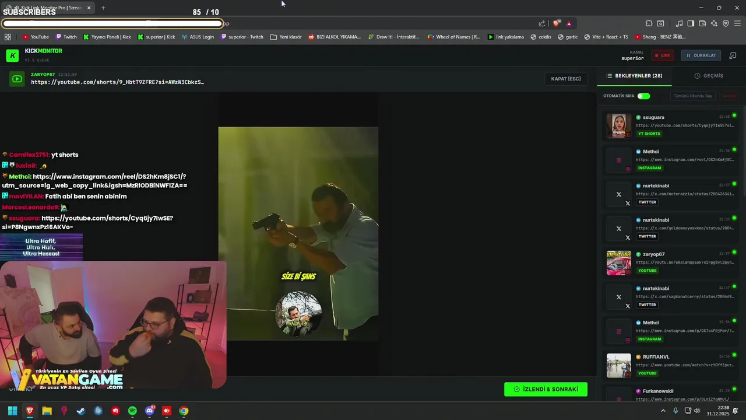Click the green YouTube icon beside zaryop67's link
Viewport: 746px width, 420px height.
click(x=17, y=79)
